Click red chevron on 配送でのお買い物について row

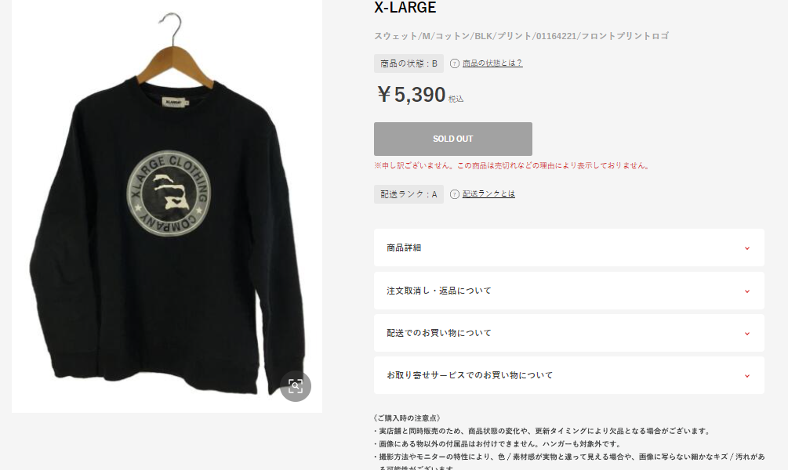click(746, 334)
